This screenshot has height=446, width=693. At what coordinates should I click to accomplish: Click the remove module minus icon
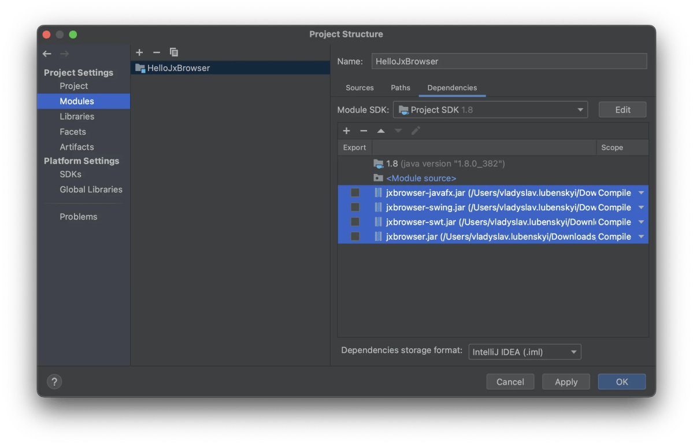point(157,52)
